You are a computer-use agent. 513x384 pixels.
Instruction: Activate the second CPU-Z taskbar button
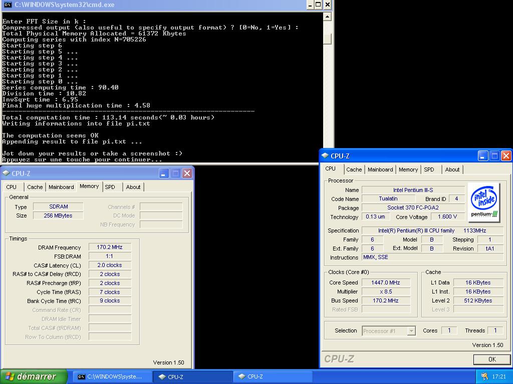tap(273, 376)
